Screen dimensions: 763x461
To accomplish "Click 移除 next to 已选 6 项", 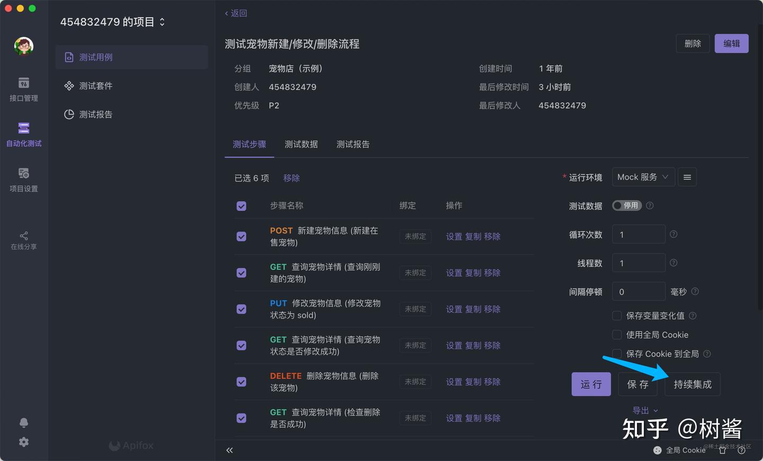I will (291, 178).
